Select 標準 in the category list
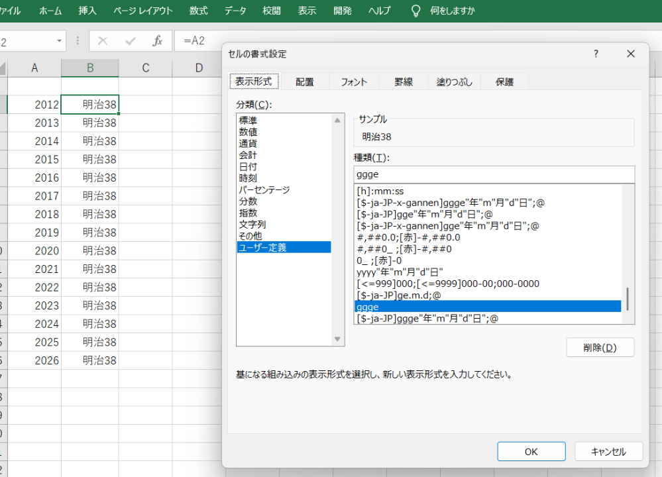 pos(284,121)
